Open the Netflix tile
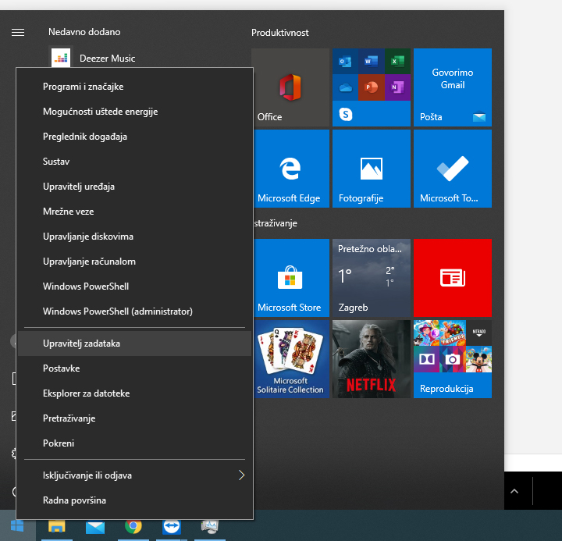Image resolution: width=562 pixels, height=541 pixels. (371, 359)
